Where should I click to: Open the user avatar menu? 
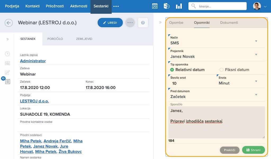click(257, 6)
